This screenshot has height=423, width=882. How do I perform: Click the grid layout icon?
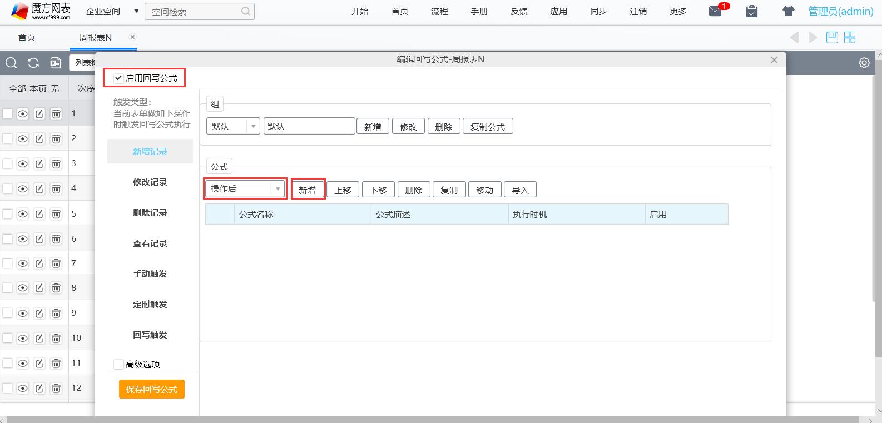[x=850, y=37]
